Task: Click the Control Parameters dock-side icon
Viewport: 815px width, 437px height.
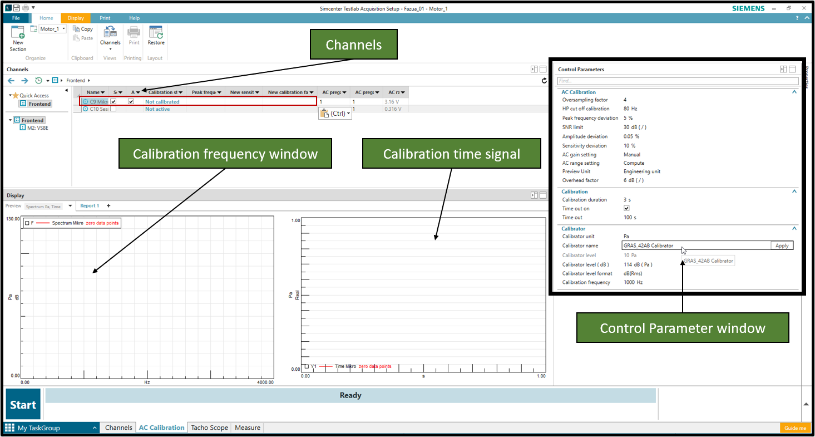Action: coord(783,69)
